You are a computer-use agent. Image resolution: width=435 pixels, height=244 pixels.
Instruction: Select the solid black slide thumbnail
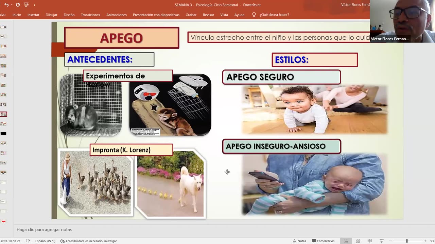click(x=3, y=134)
